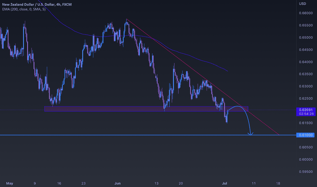Image resolution: width=317 pixels, height=187 pixels.
Task: Click the 0.62500 price axis label
Action: pyautogui.click(x=306, y=99)
